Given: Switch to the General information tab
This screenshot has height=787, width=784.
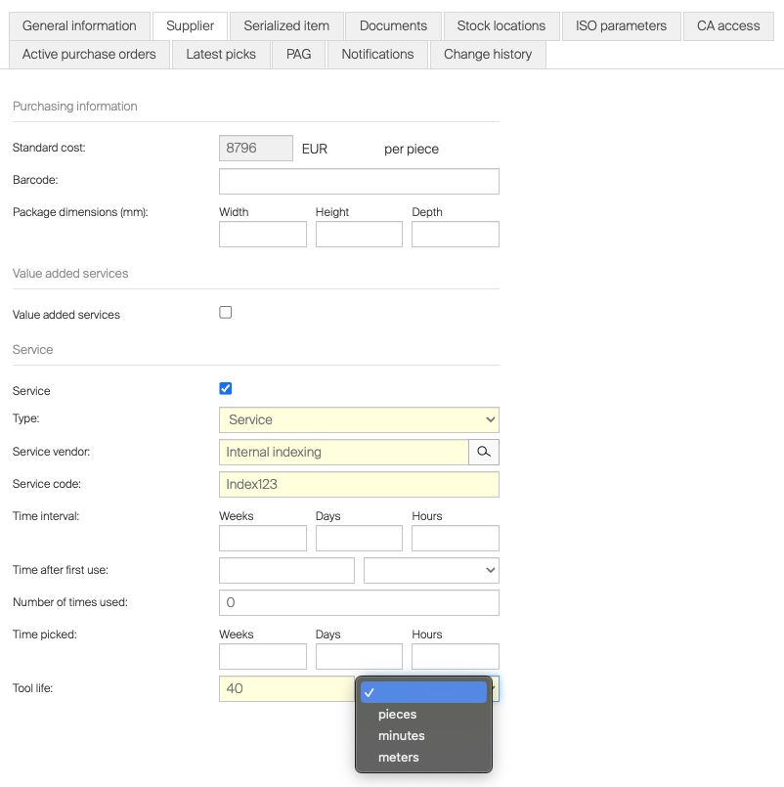Looking at the screenshot, I should 79,25.
